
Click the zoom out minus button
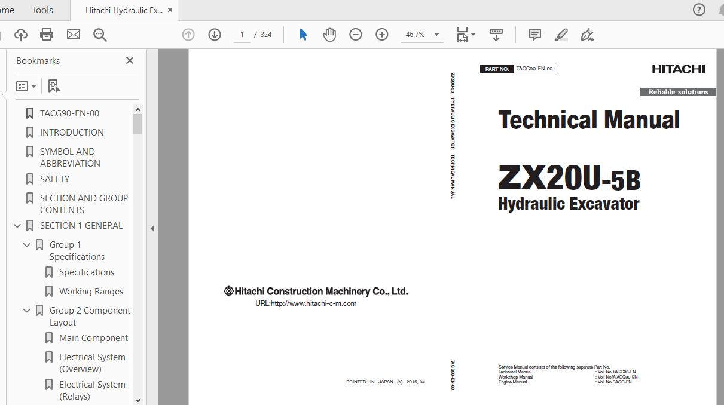click(356, 35)
